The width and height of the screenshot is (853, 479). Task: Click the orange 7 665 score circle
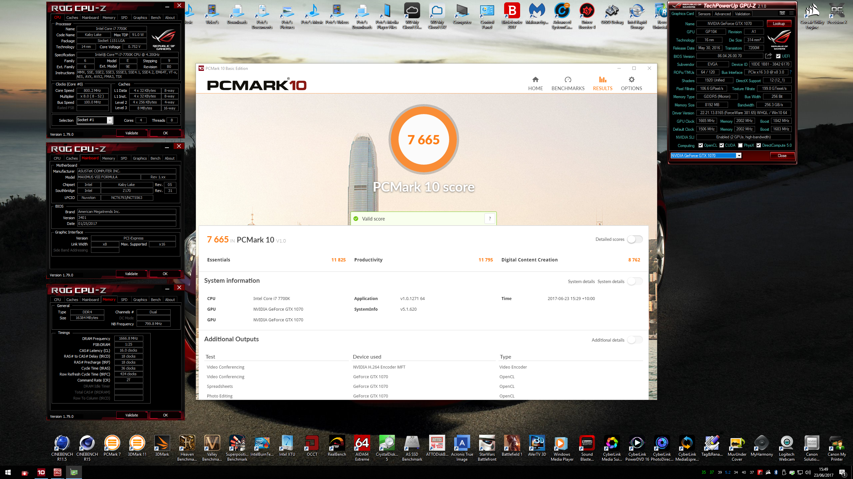point(424,139)
